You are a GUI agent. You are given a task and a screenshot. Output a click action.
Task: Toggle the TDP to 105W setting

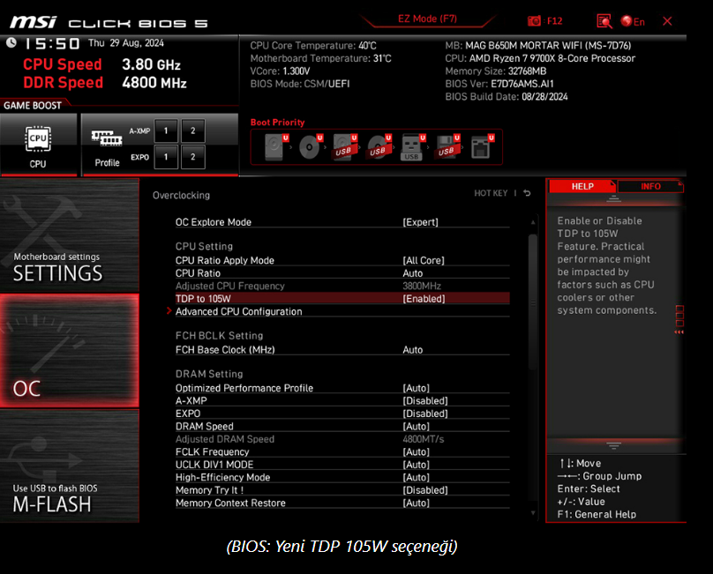342,299
